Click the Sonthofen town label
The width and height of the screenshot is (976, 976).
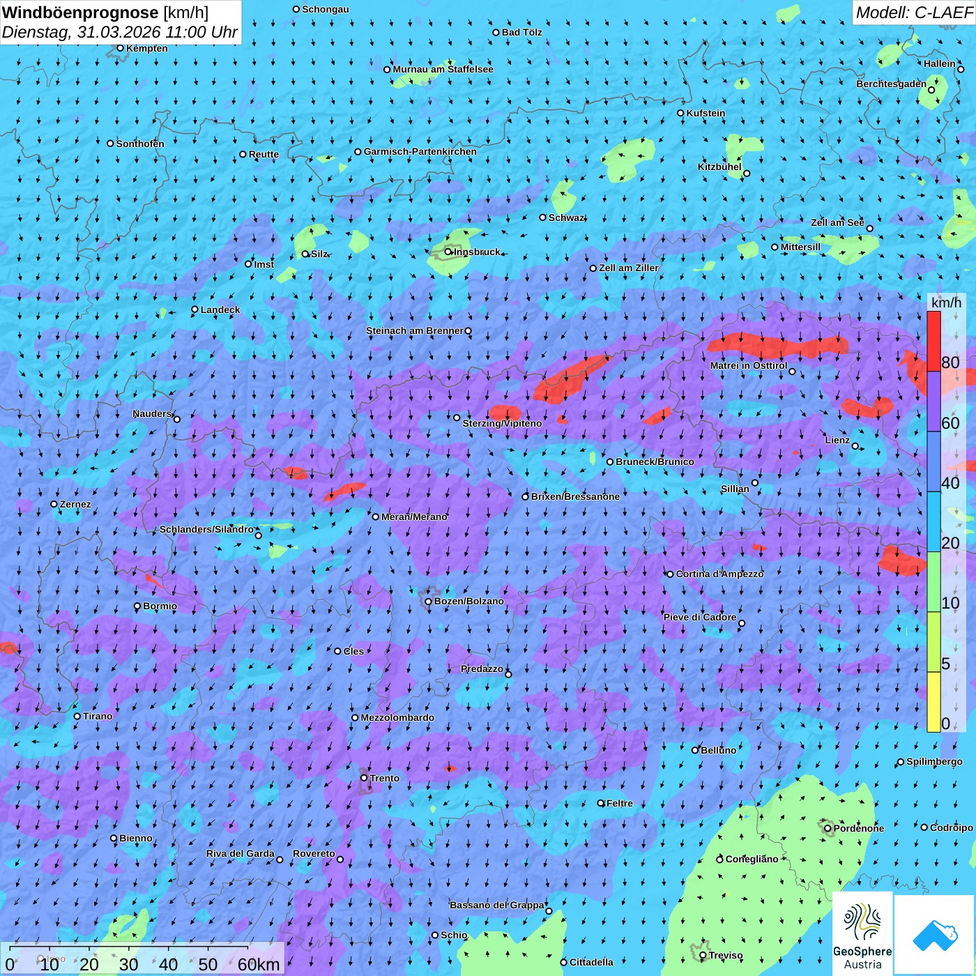tap(140, 144)
